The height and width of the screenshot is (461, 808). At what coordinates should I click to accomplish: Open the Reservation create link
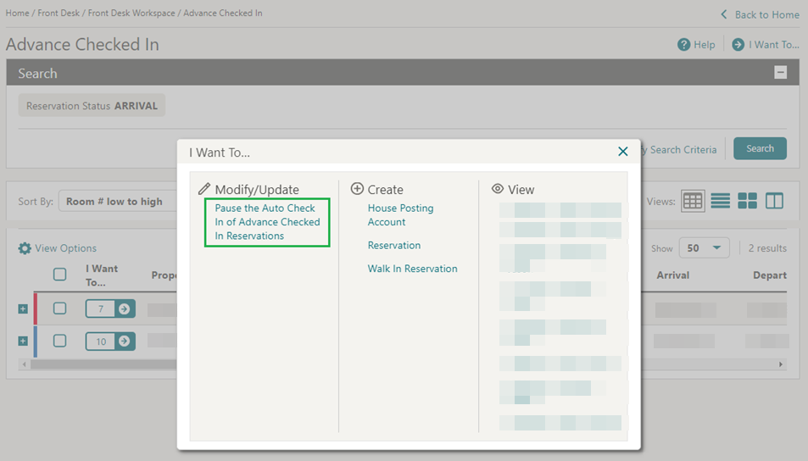pyautogui.click(x=393, y=245)
